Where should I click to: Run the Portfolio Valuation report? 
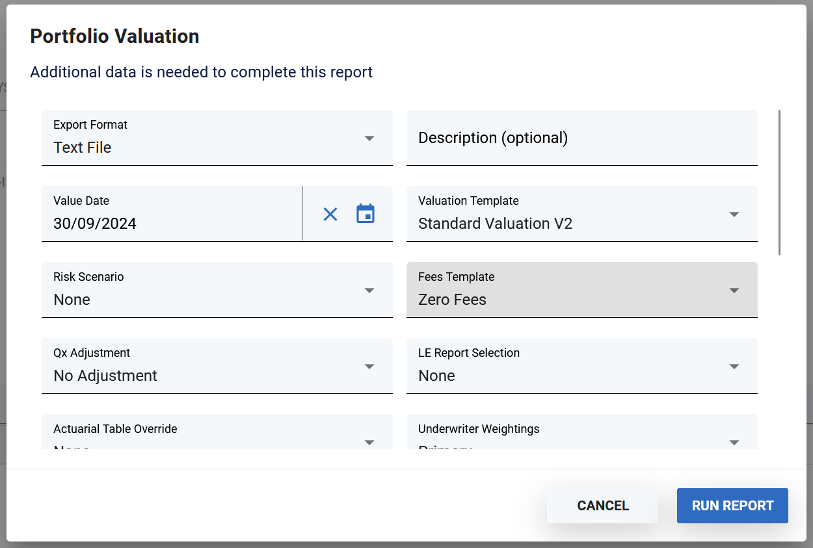[732, 506]
